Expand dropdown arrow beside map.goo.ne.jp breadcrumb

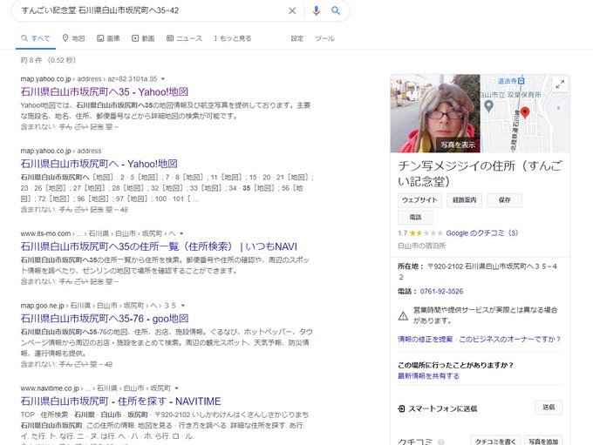[x=183, y=306]
